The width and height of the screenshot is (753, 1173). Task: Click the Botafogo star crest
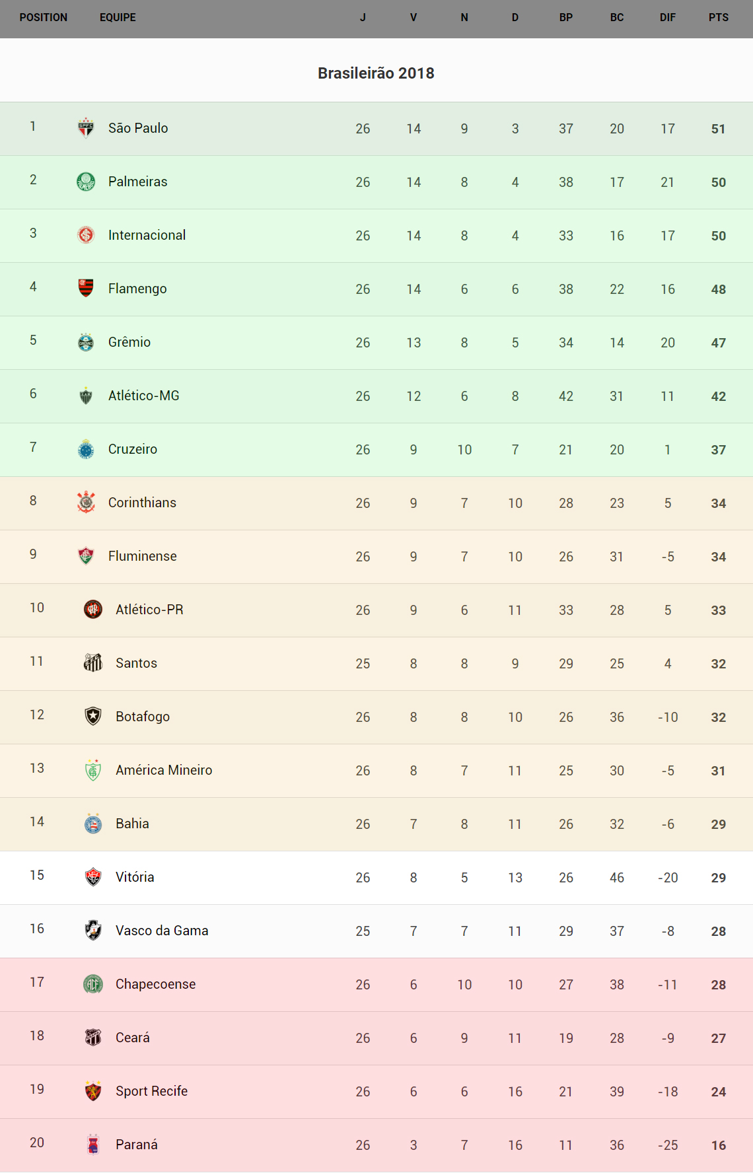[93, 716]
